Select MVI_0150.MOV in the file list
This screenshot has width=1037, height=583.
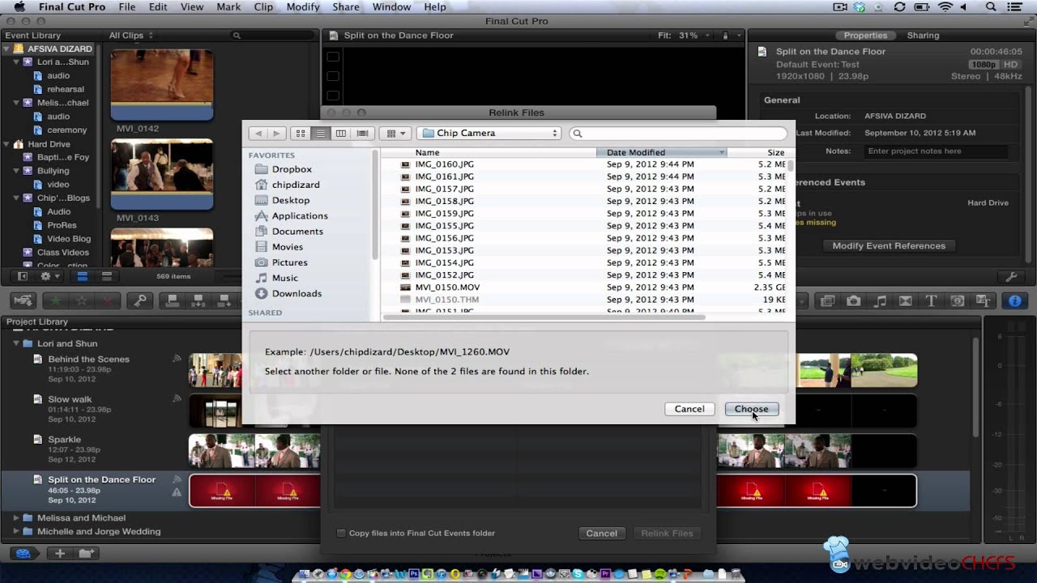click(585, 287)
